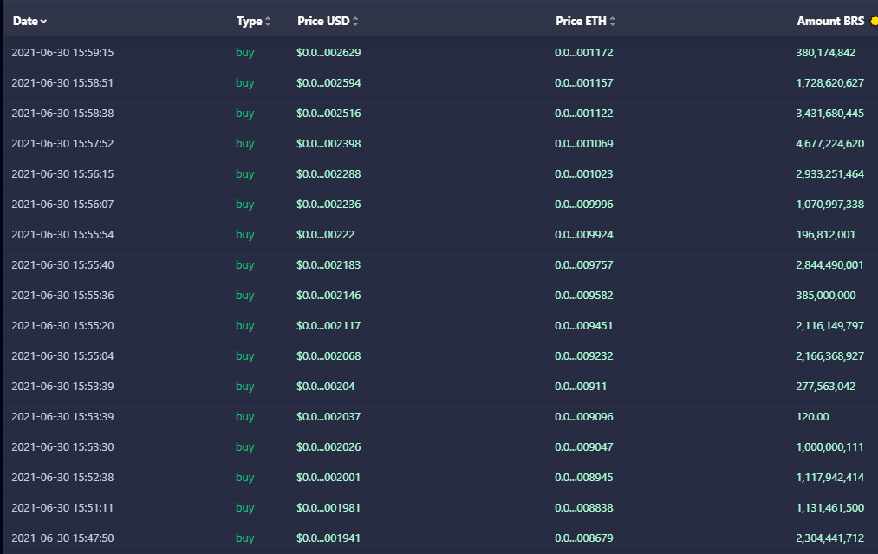Click the yellow icon next to Amount BRS

point(874,22)
